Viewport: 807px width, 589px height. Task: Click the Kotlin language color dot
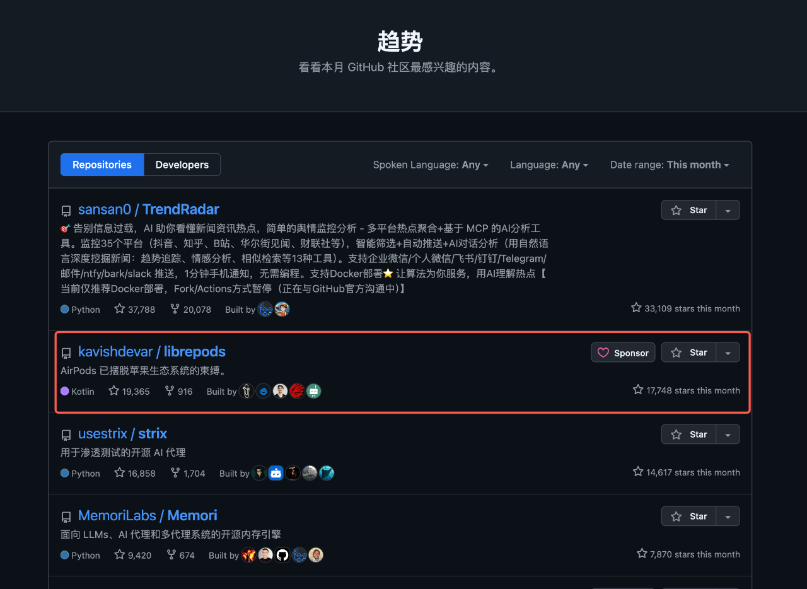click(64, 391)
